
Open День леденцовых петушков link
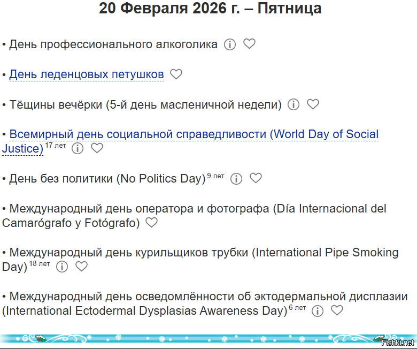[x=87, y=74]
